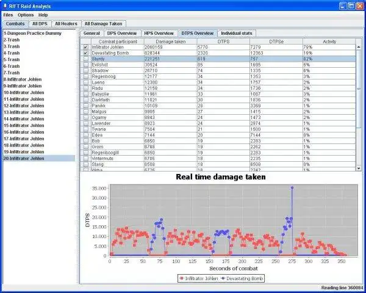Click the Reading line status text
366x293 pixels.
342,288
